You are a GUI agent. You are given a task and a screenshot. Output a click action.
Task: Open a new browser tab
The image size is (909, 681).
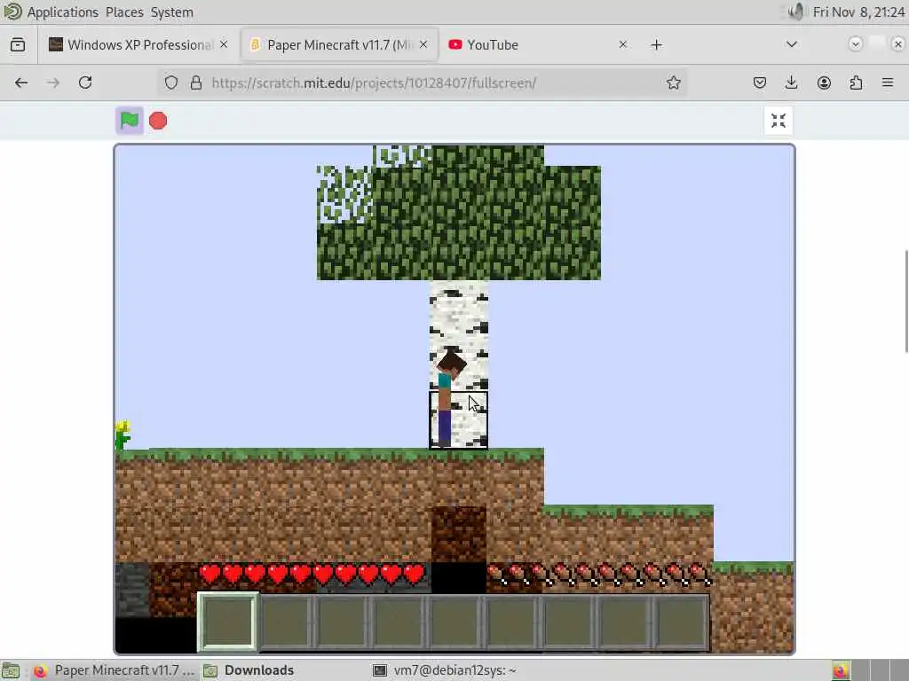(x=656, y=44)
